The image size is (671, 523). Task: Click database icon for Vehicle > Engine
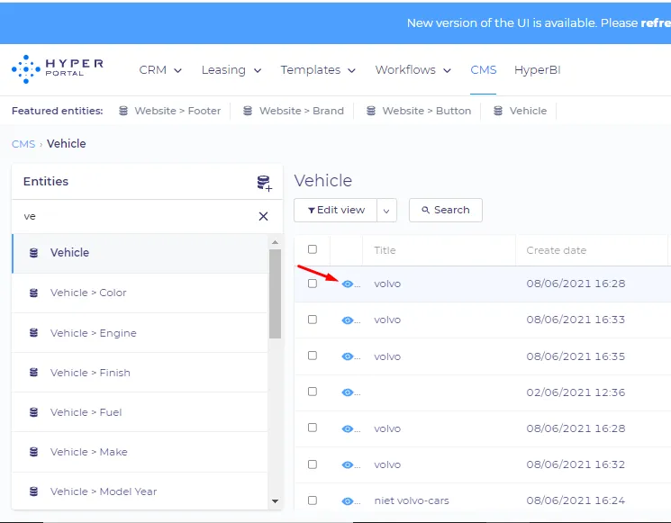(33, 333)
